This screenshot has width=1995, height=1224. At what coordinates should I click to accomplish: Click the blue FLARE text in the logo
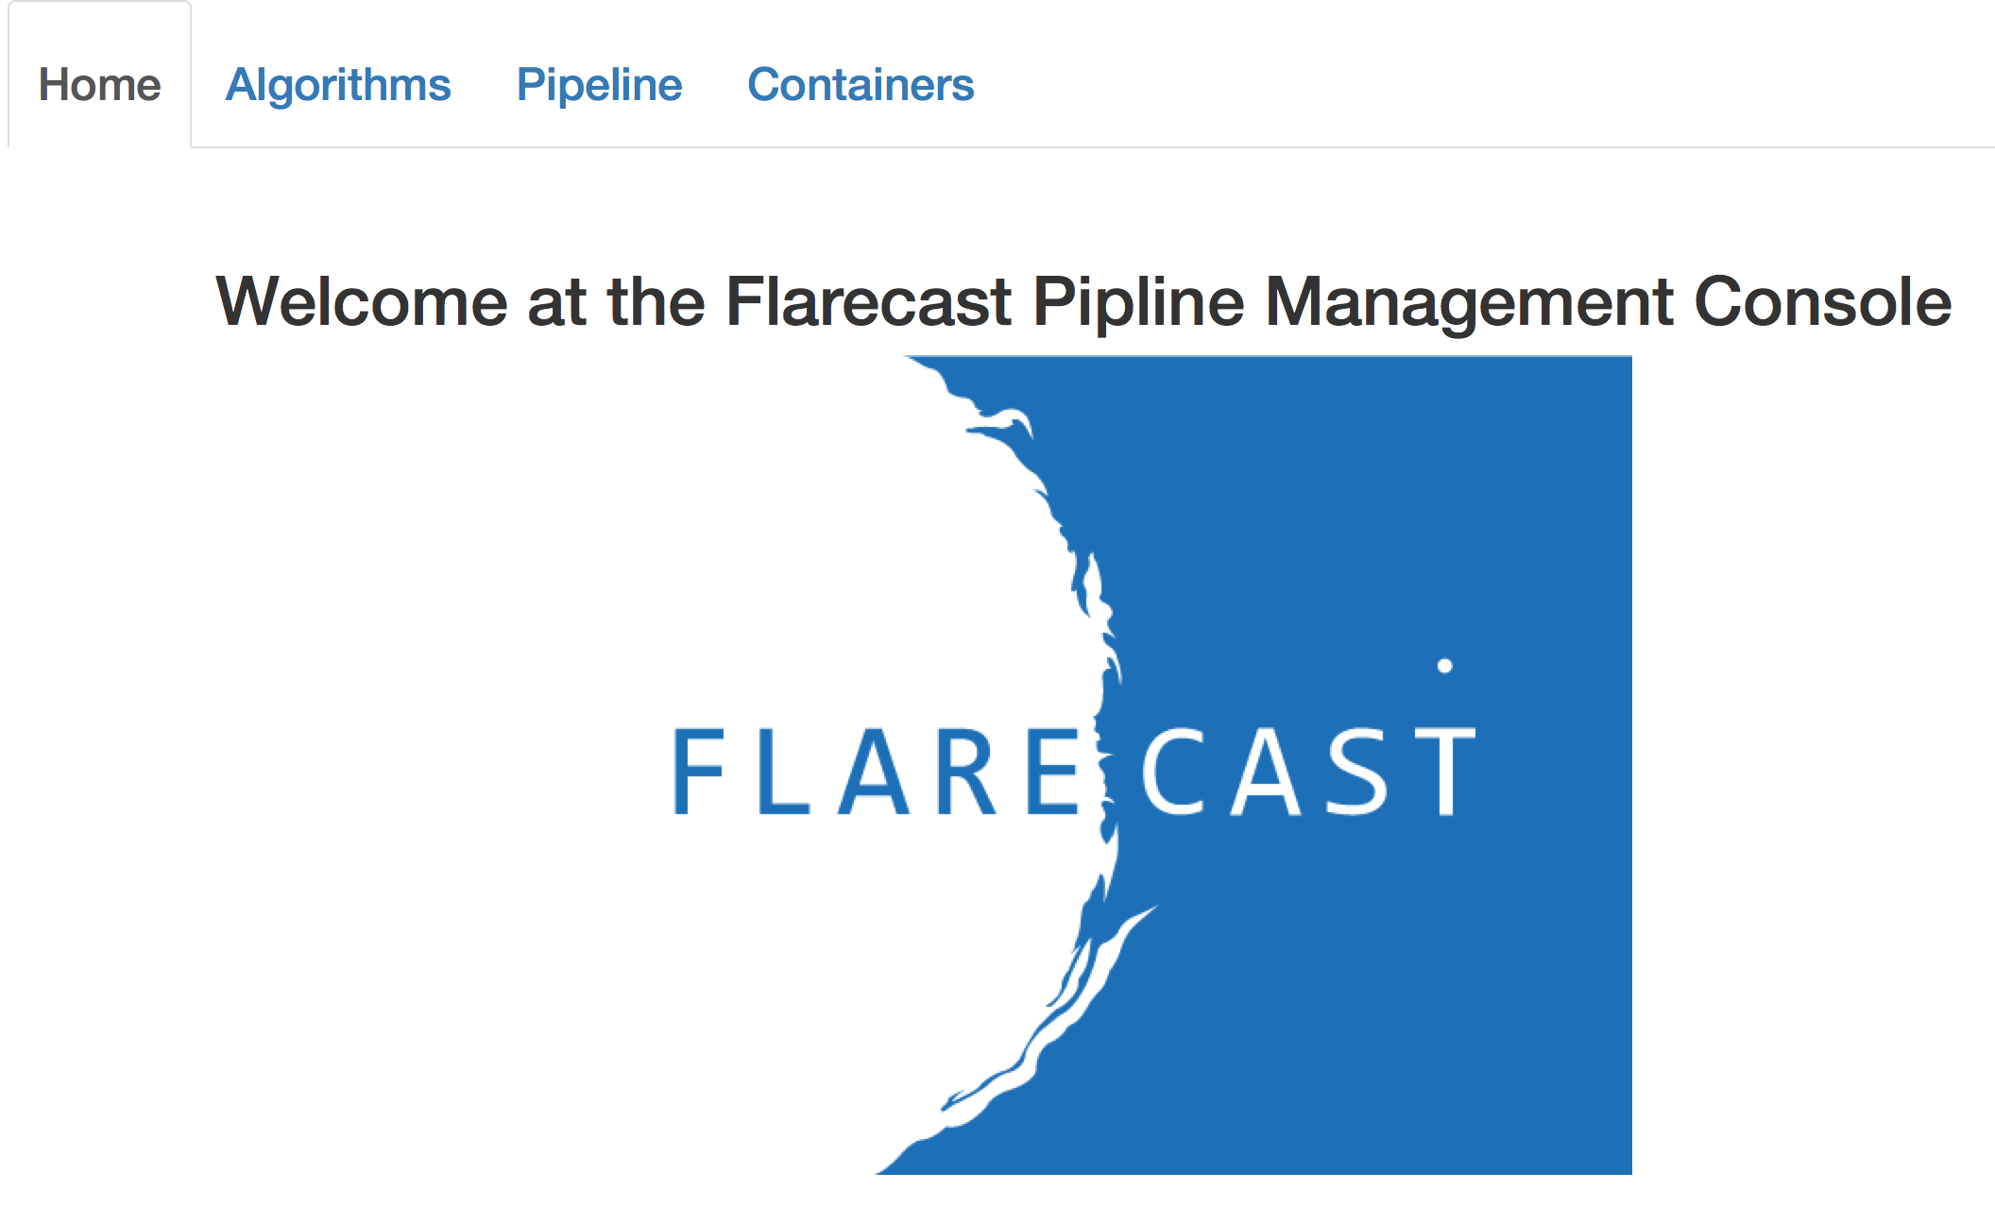(875, 771)
